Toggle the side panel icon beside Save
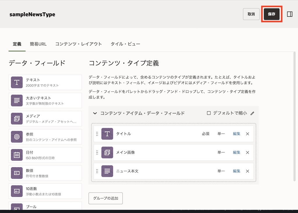 click(290, 14)
